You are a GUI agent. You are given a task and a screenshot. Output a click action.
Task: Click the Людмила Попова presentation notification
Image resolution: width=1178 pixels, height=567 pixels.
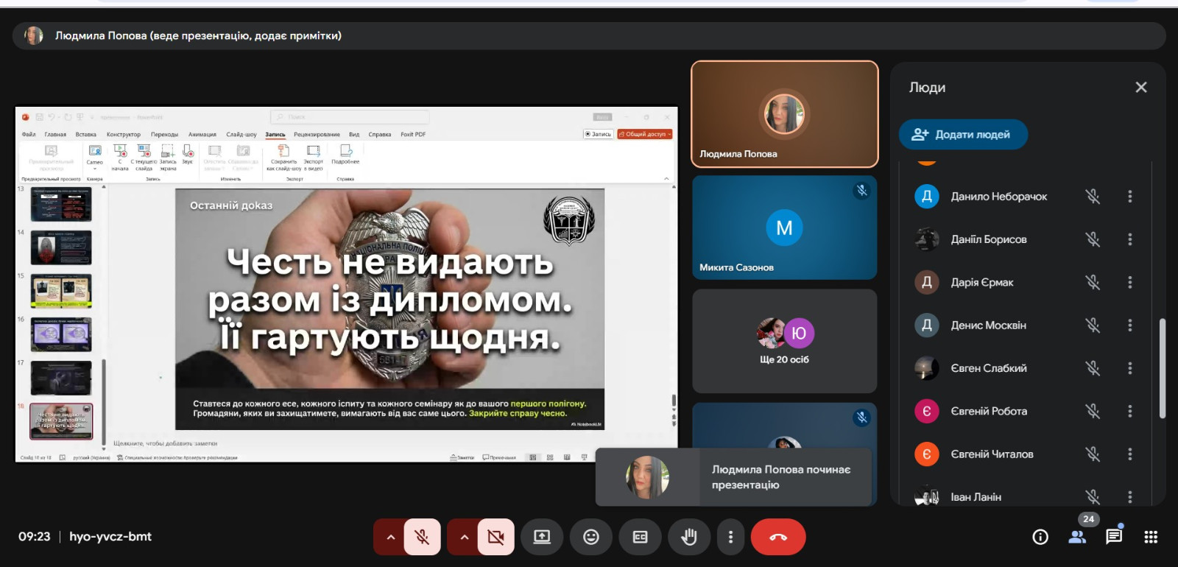(x=733, y=477)
